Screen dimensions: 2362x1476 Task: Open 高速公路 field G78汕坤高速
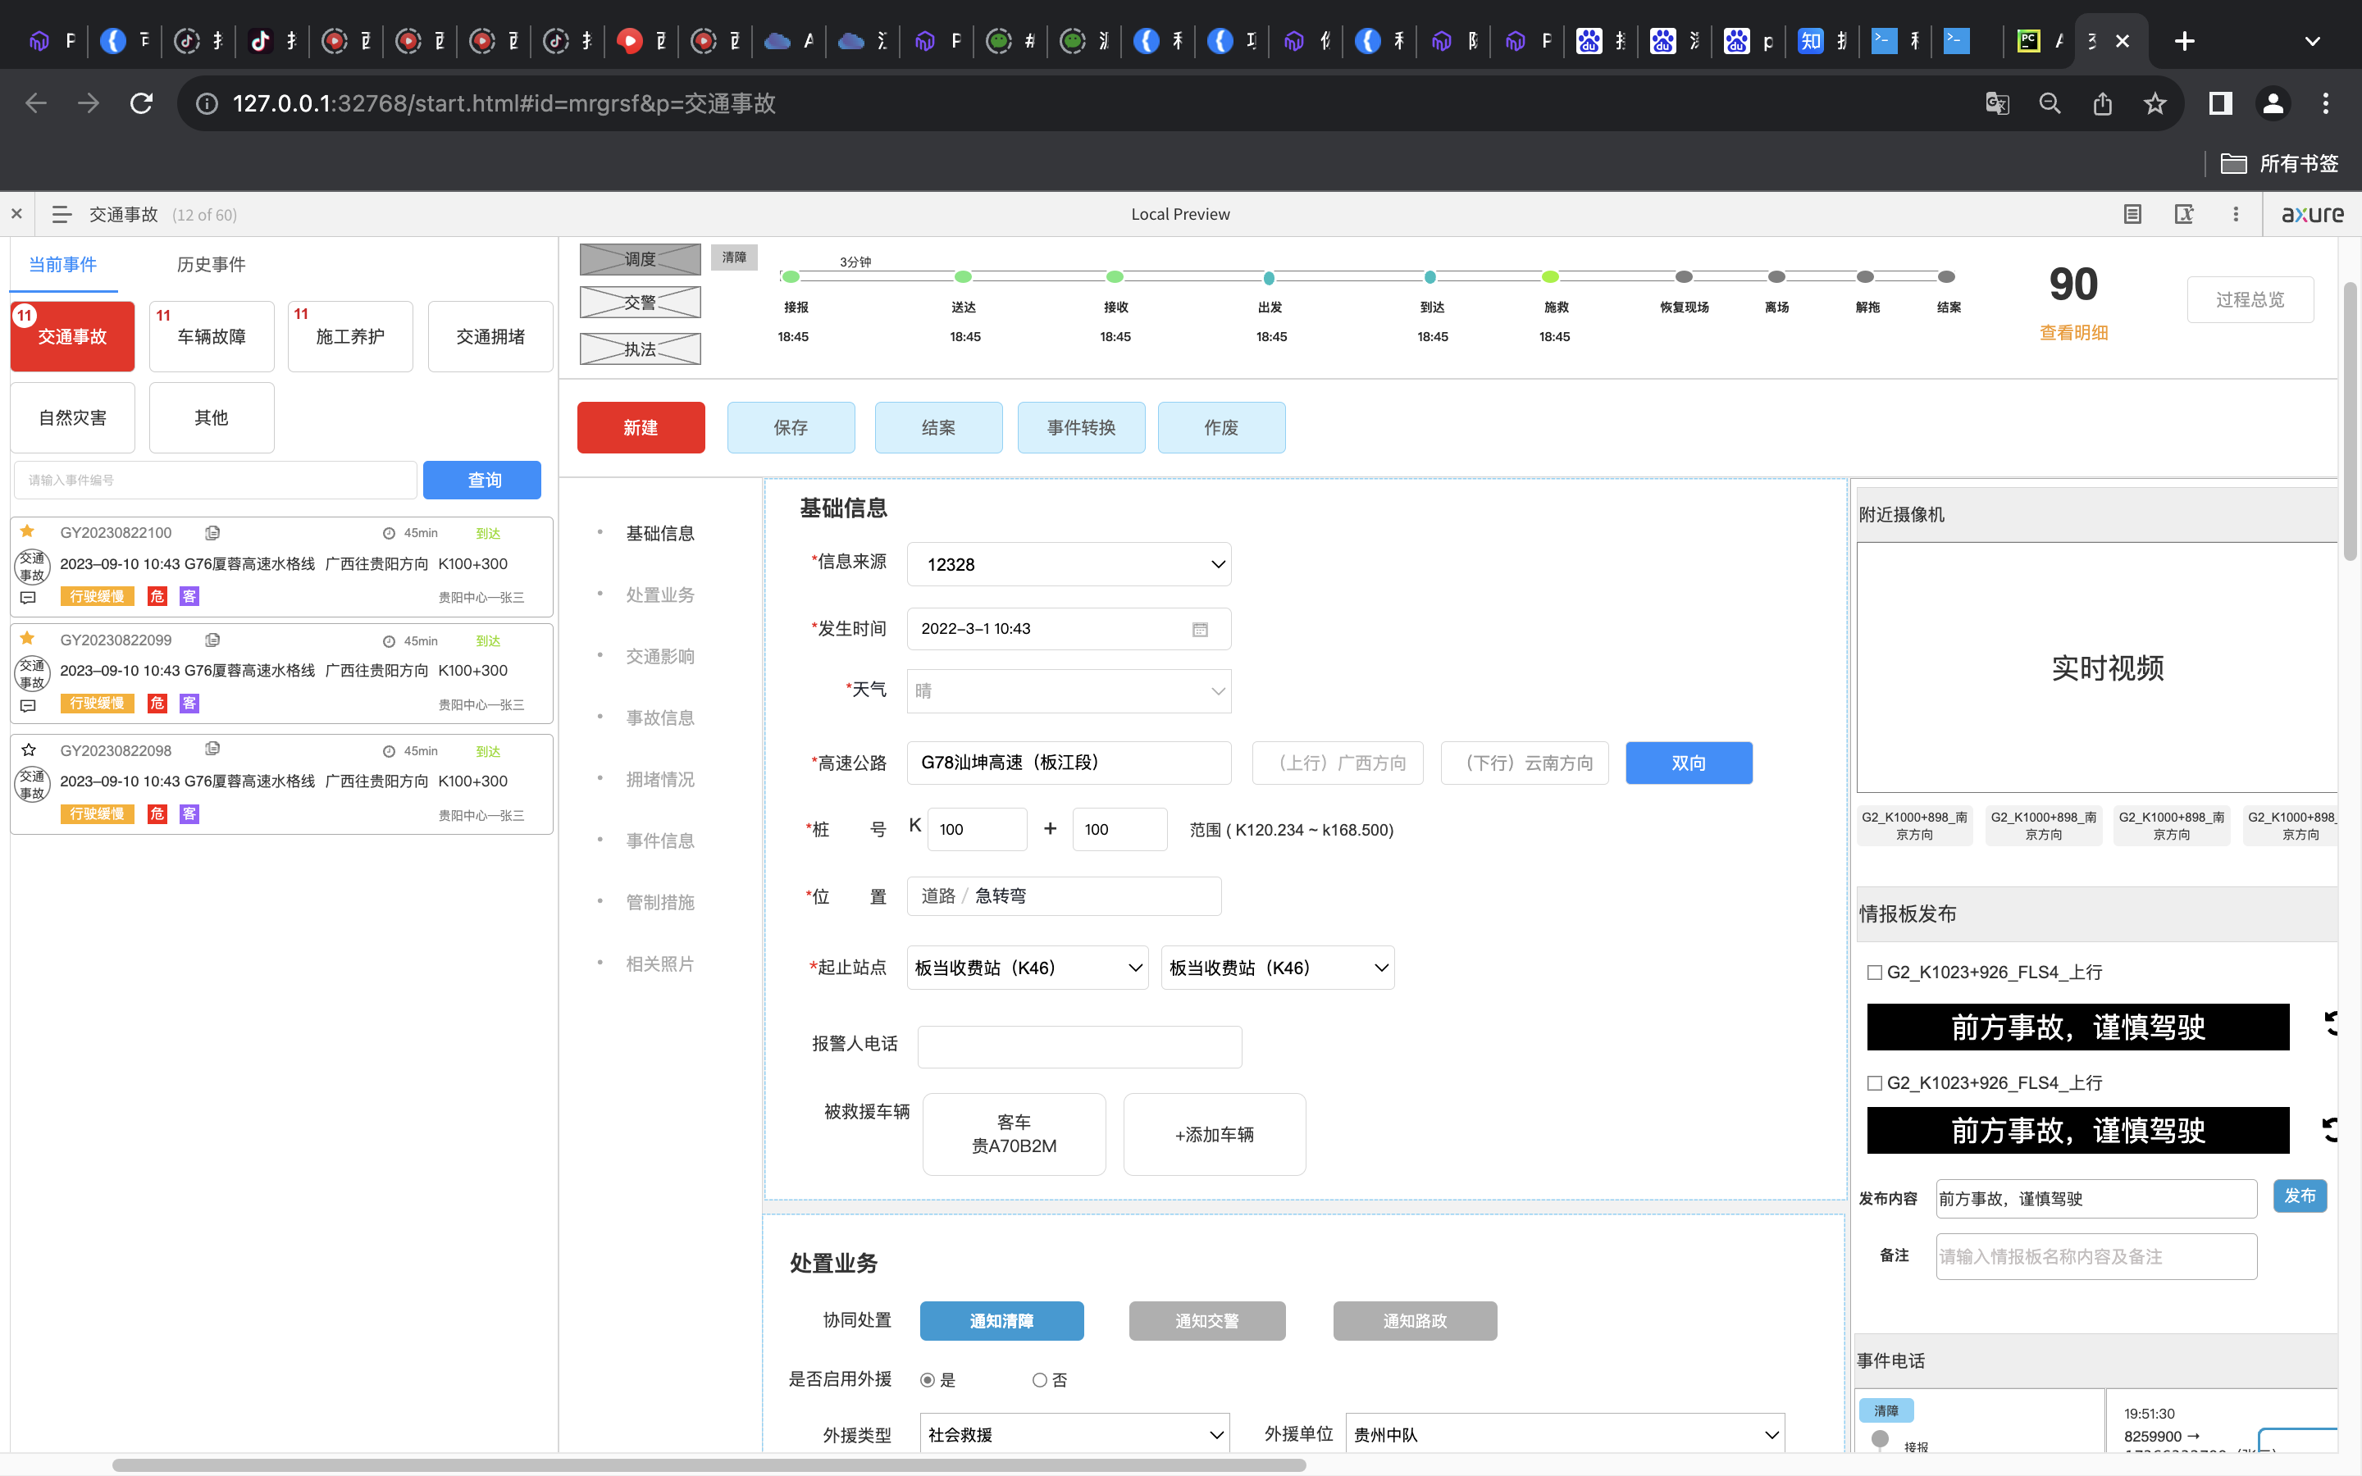click(1069, 763)
